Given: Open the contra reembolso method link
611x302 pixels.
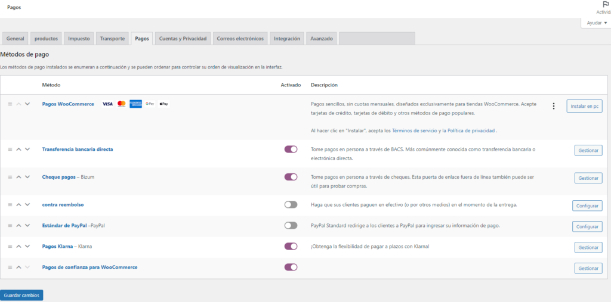Looking at the screenshot, I should (63, 204).
